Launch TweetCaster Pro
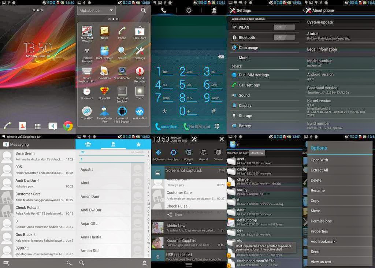Image resolution: width=375 pixels, height=268 pixels. coord(104,115)
